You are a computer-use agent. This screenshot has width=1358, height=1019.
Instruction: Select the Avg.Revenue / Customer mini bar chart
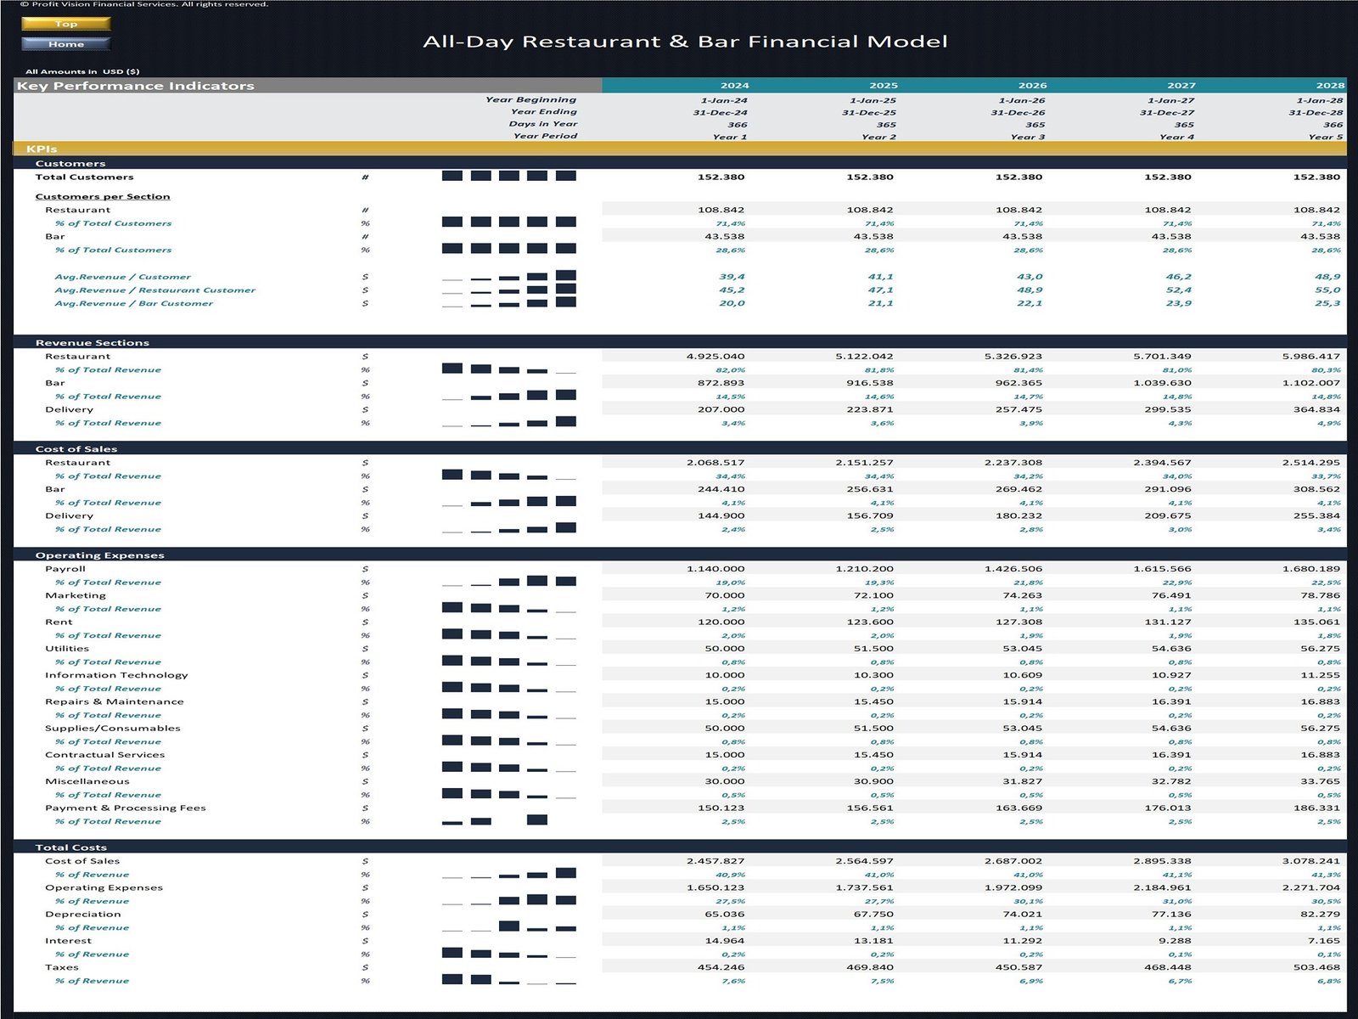coord(509,276)
